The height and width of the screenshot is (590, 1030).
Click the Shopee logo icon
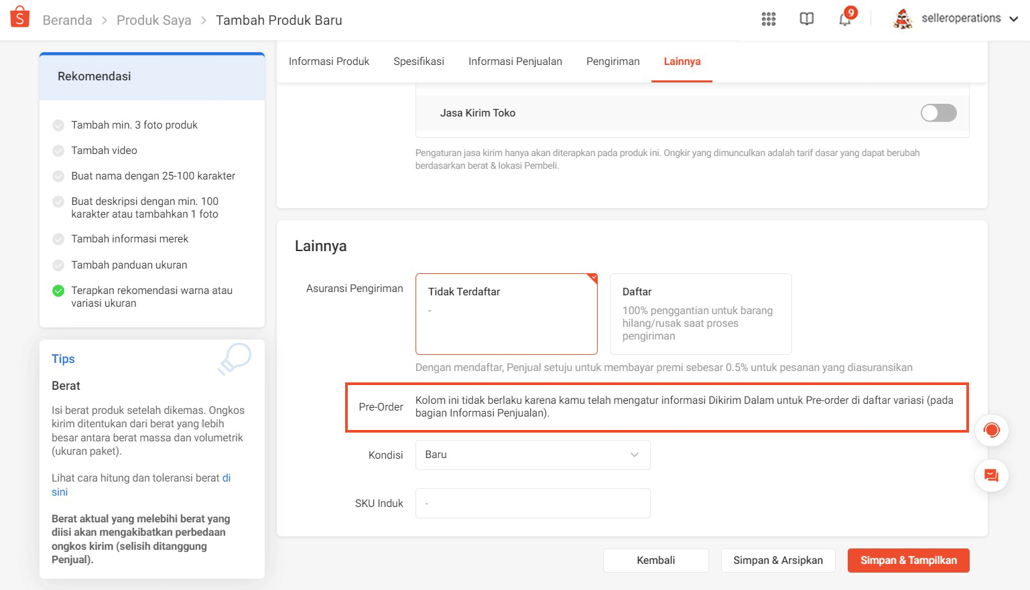click(x=20, y=17)
